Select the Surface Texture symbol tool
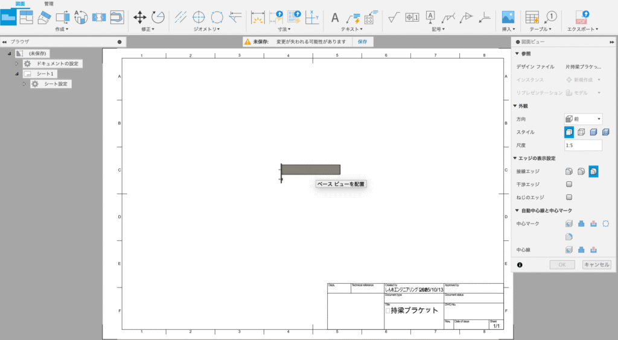The height and width of the screenshot is (340, 618). pyautogui.click(x=393, y=18)
